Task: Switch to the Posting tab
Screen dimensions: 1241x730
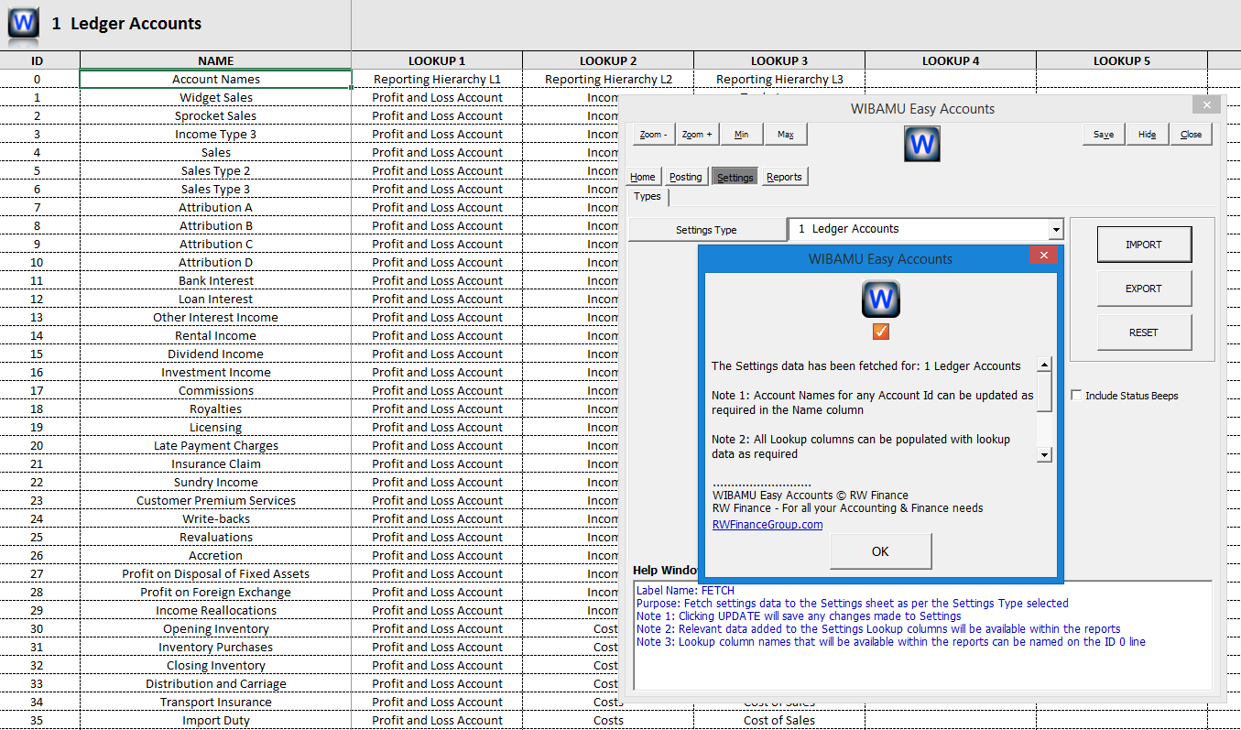Action: coord(685,176)
